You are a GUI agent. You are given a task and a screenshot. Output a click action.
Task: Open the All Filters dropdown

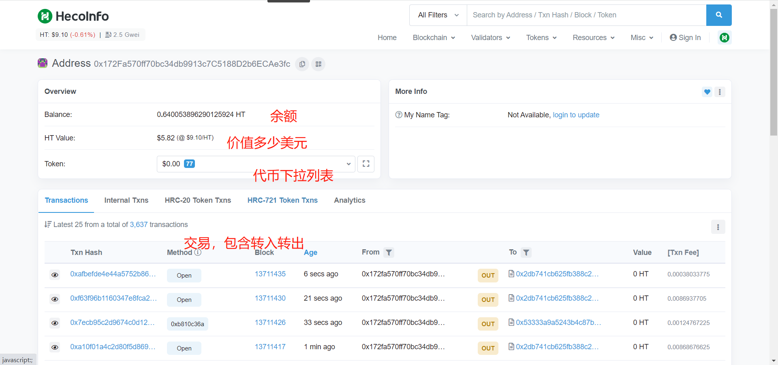tap(438, 15)
